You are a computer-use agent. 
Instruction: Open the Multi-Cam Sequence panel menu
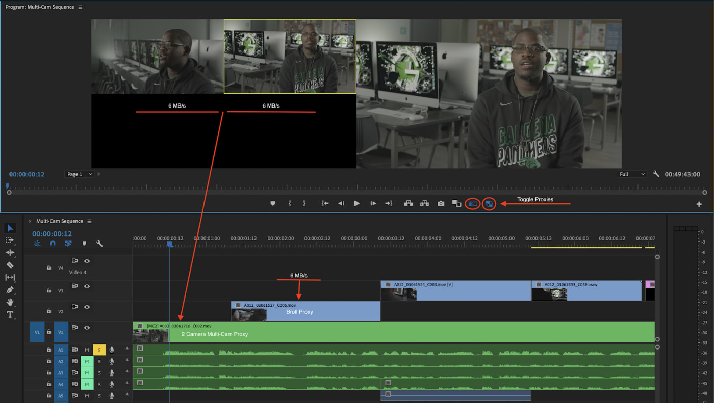click(x=89, y=221)
